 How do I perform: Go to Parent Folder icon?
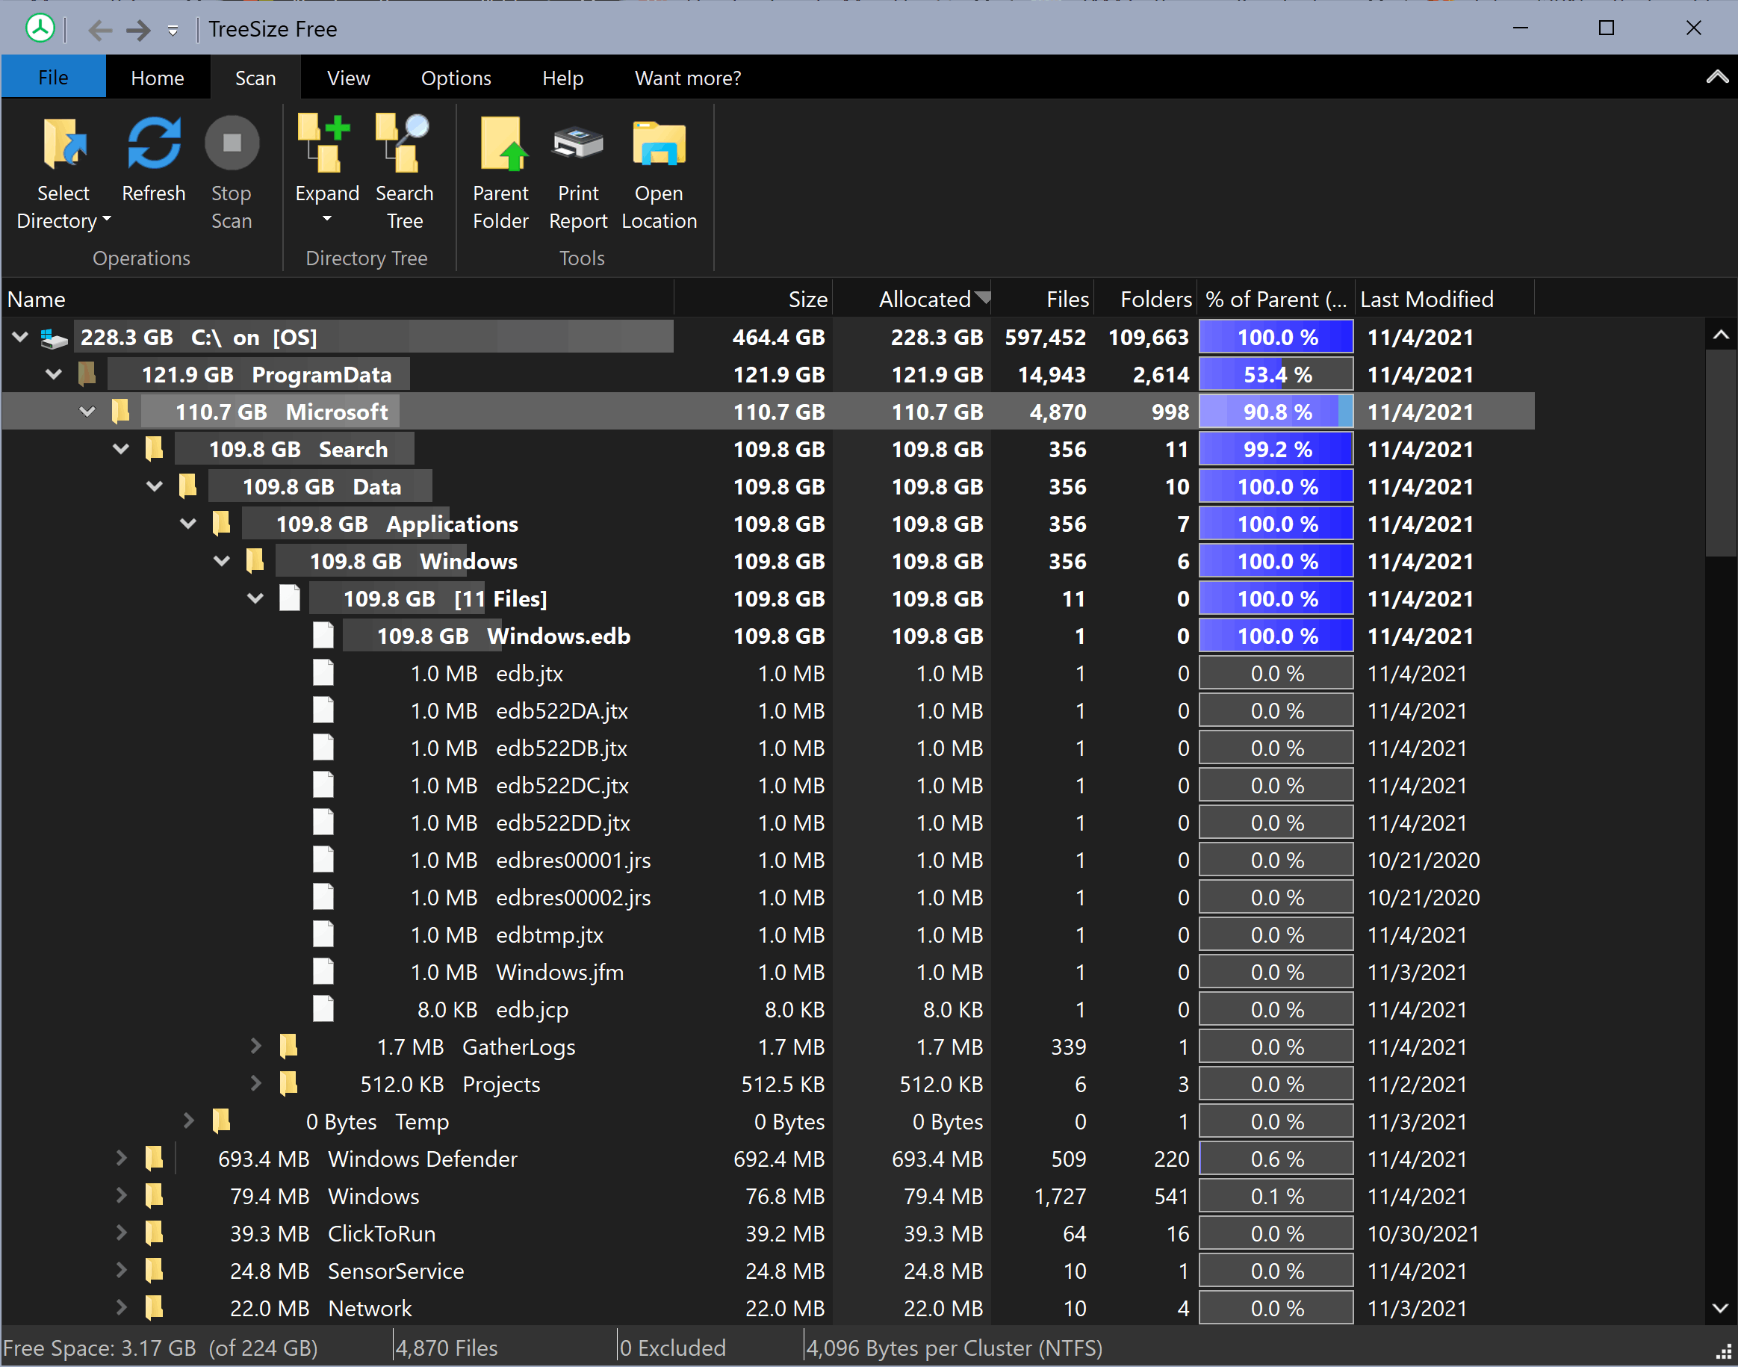point(501,144)
